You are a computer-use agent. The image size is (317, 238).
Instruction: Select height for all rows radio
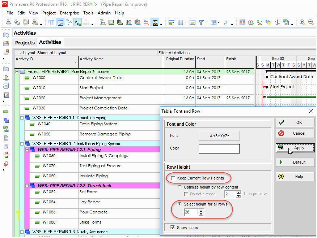(179, 204)
